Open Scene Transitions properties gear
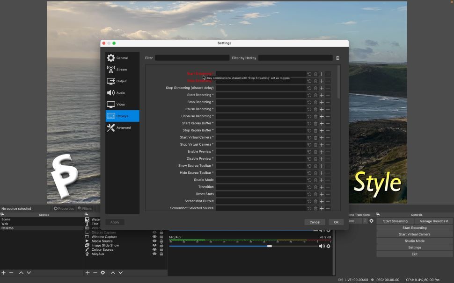The width and height of the screenshot is (454, 283). point(372,221)
